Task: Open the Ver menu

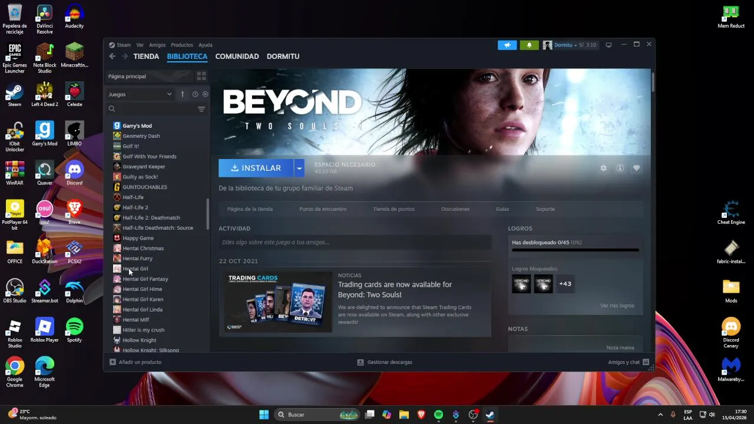Action: 140,45
